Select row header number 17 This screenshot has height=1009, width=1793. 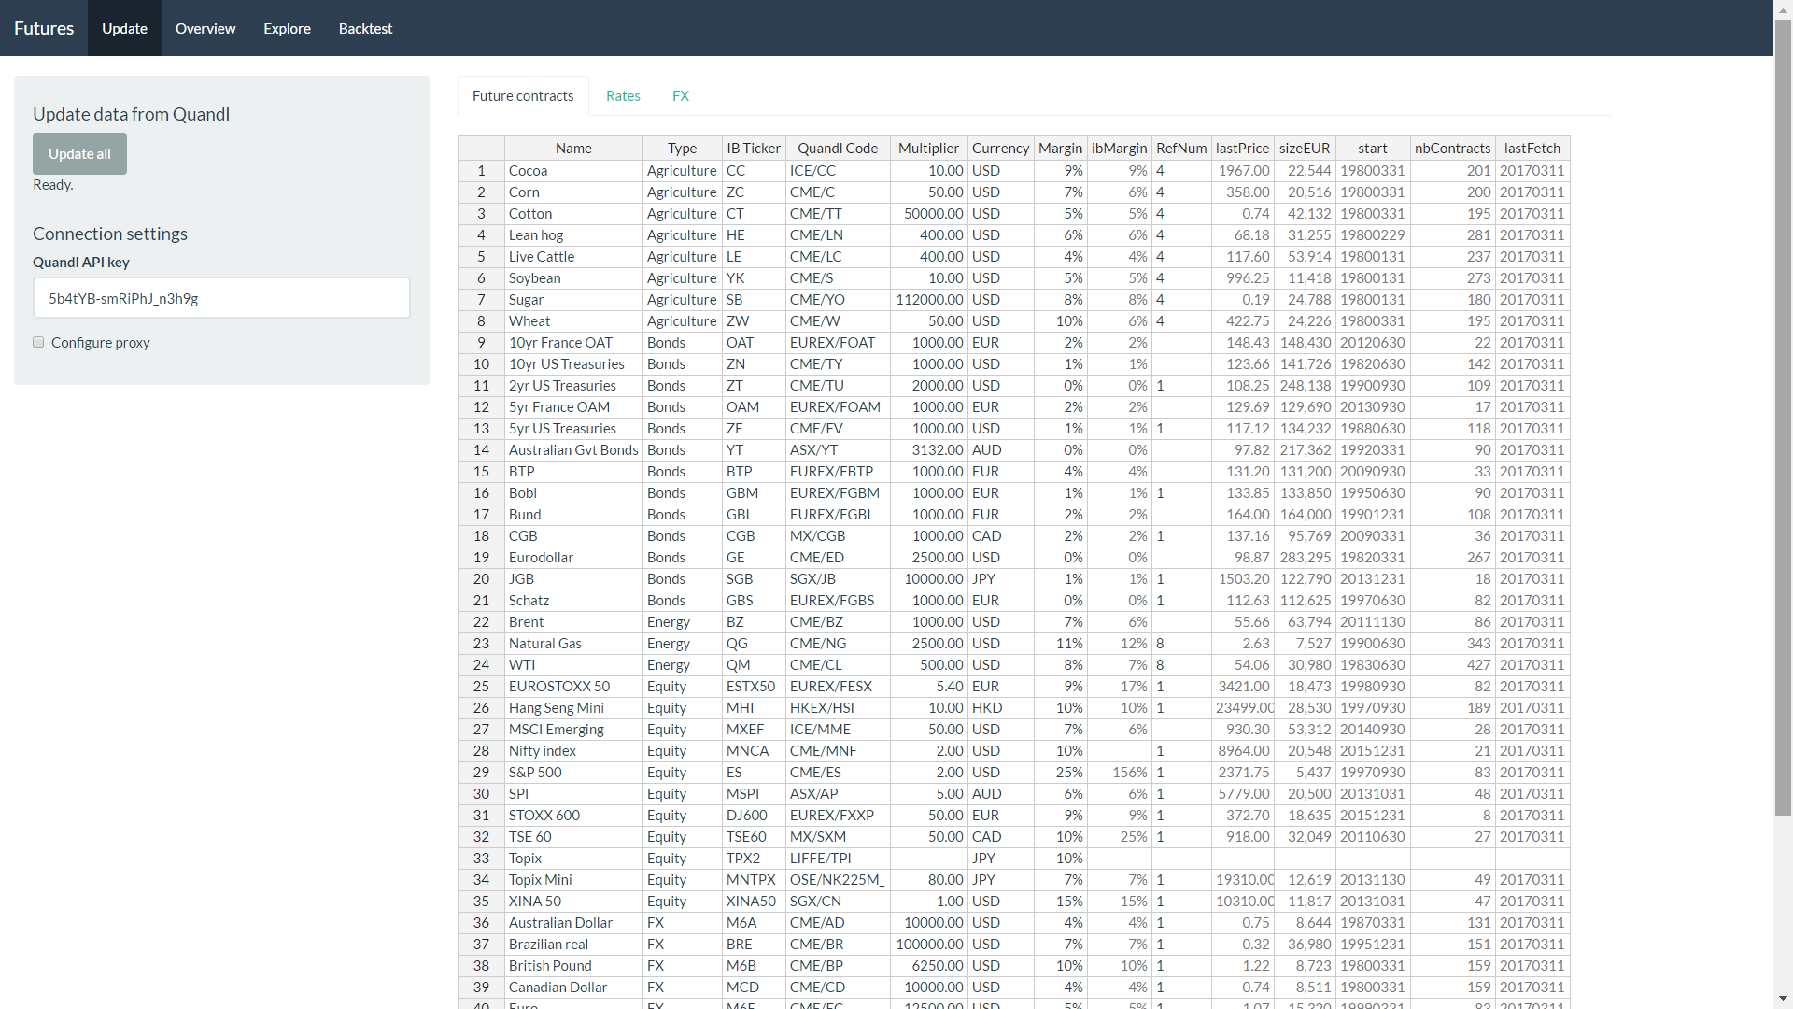click(481, 514)
